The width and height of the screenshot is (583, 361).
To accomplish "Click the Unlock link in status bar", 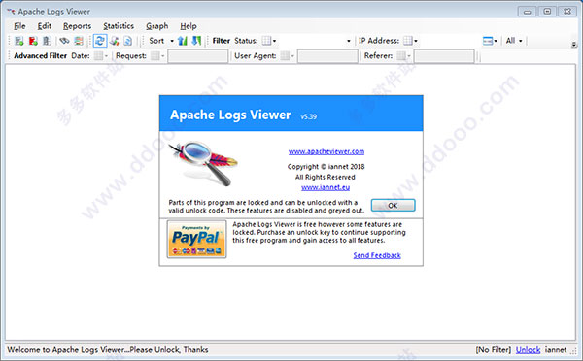I will tap(528, 350).
